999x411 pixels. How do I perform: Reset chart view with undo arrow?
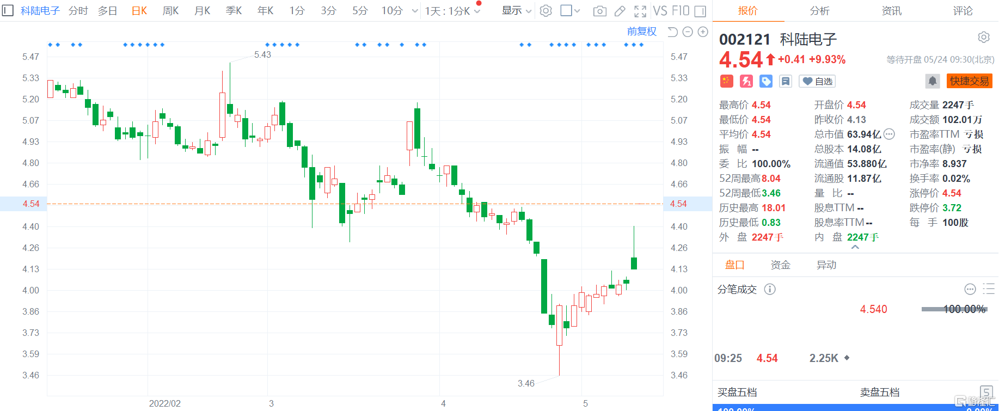[x=672, y=32]
